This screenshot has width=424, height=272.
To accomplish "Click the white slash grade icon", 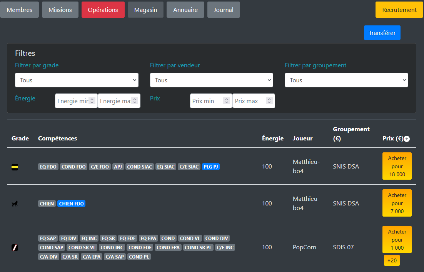I will click(x=15, y=247).
